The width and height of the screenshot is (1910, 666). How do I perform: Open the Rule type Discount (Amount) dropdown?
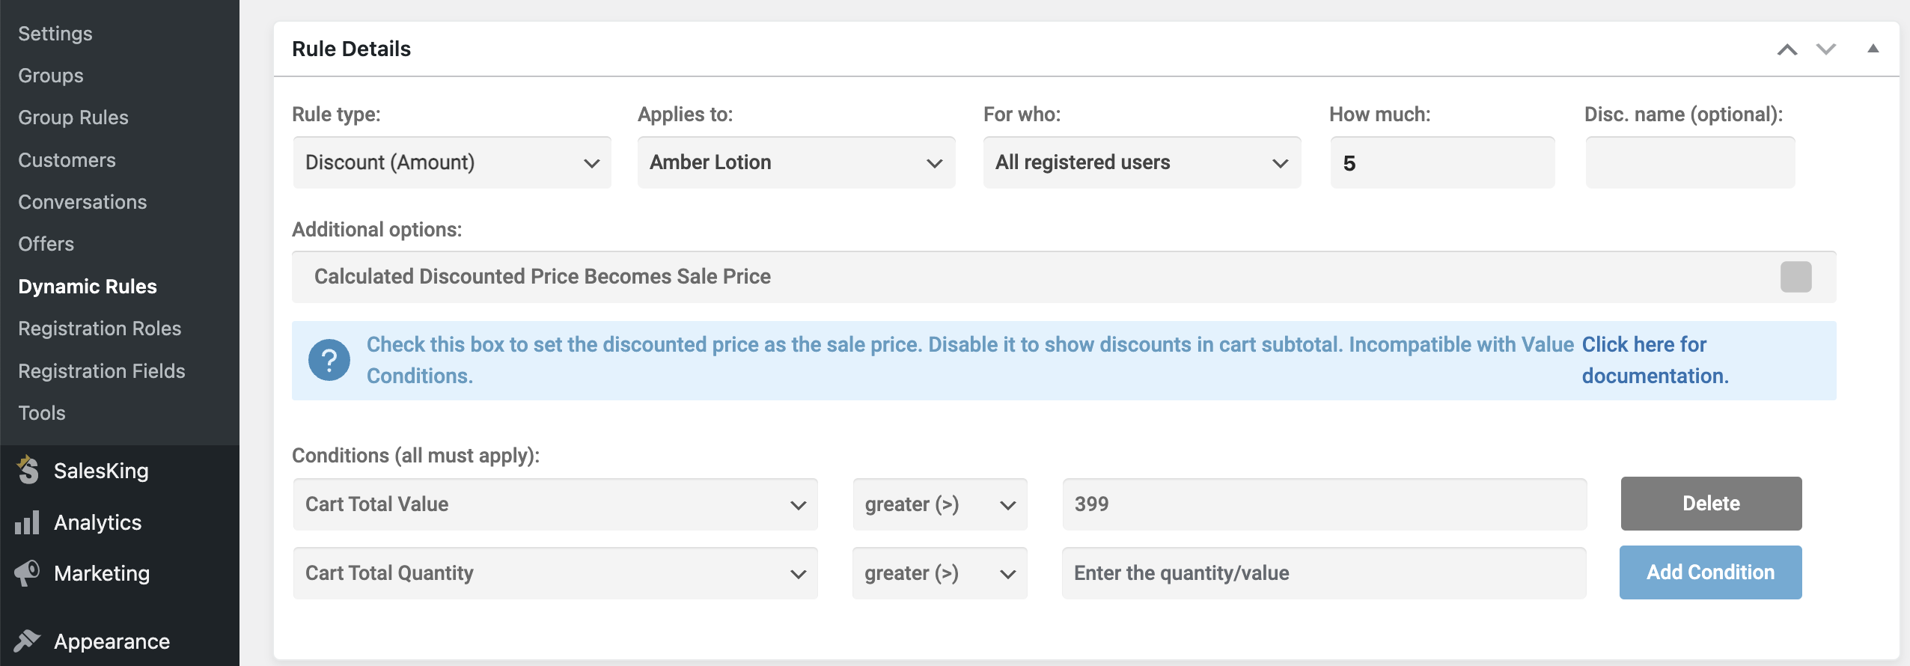click(452, 162)
